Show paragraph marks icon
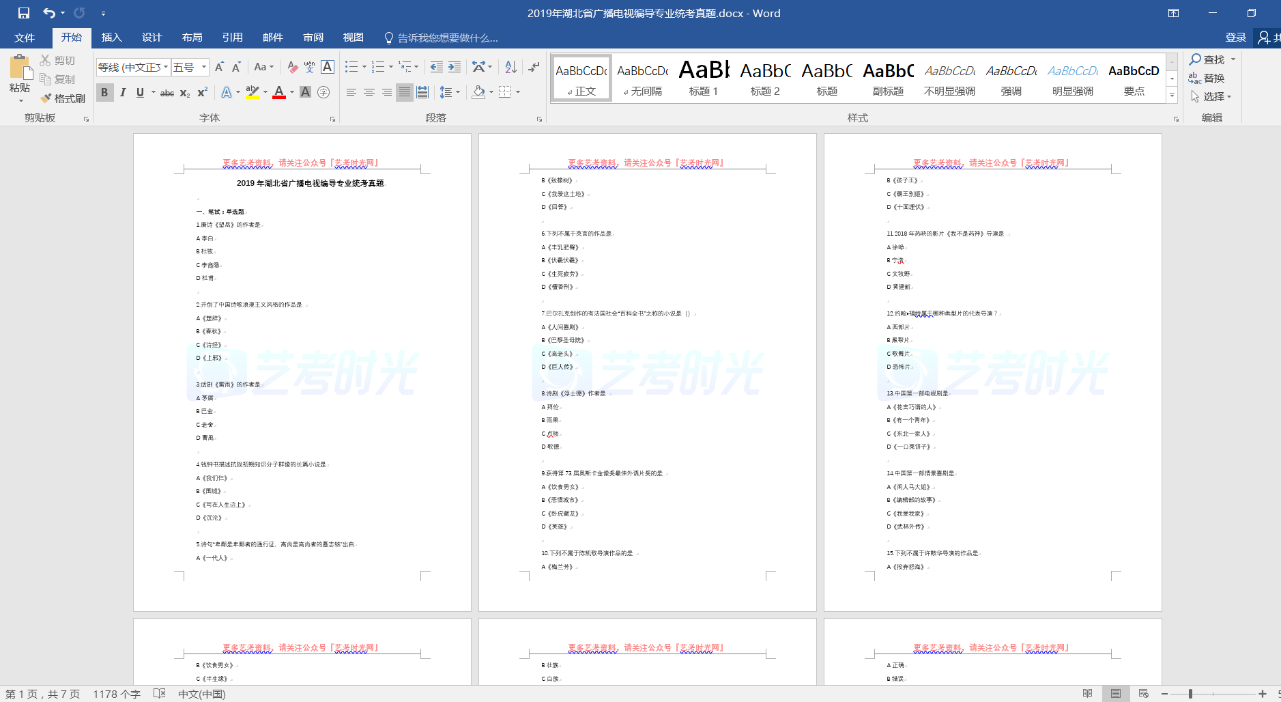The width and height of the screenshot is (1281, 702). pos(534,67)
